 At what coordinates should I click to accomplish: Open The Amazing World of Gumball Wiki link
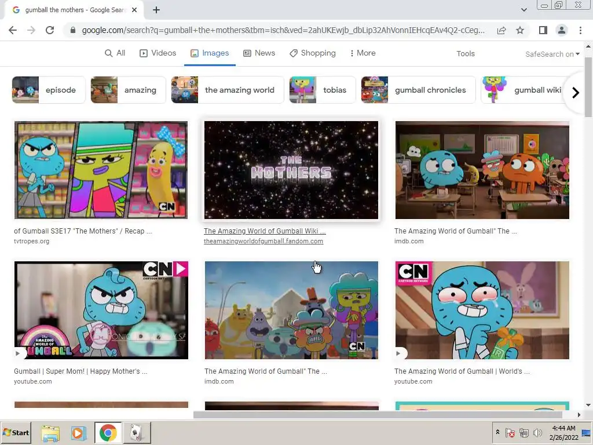pos(265,231)
